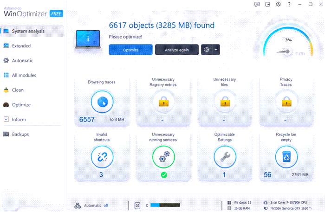Image resolution: width=325 pixels, height=212 pixels.
Task: Click the 'Browsing traces' card title
Action: pos(102,82)
